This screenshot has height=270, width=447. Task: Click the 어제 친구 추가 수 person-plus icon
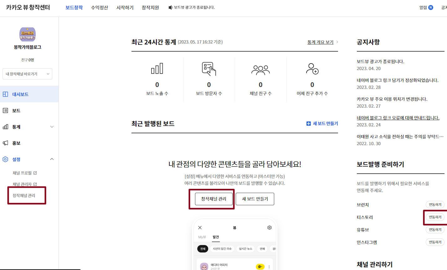312,69
